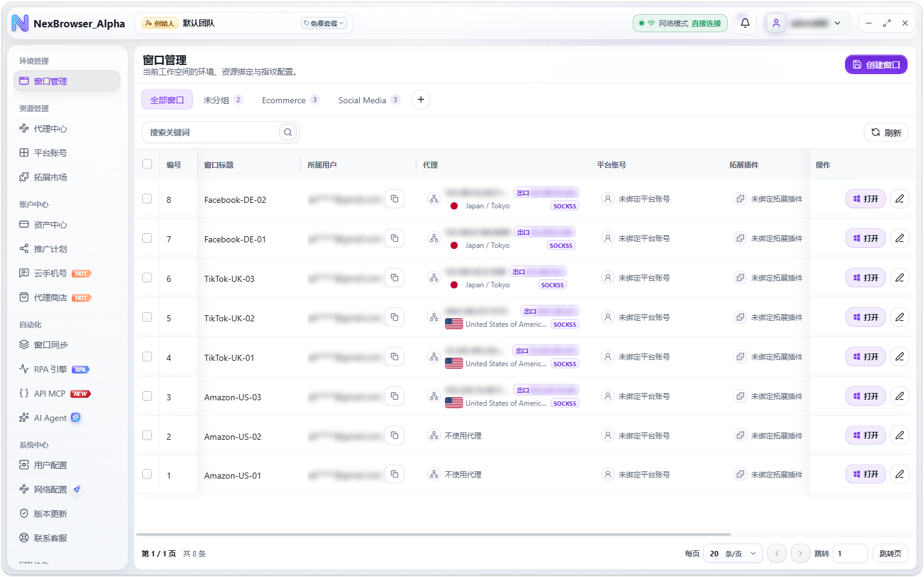The image size is (924, 577).
Task: Check the Amazon-US-02 row checkbox
Action: (147, 435)
